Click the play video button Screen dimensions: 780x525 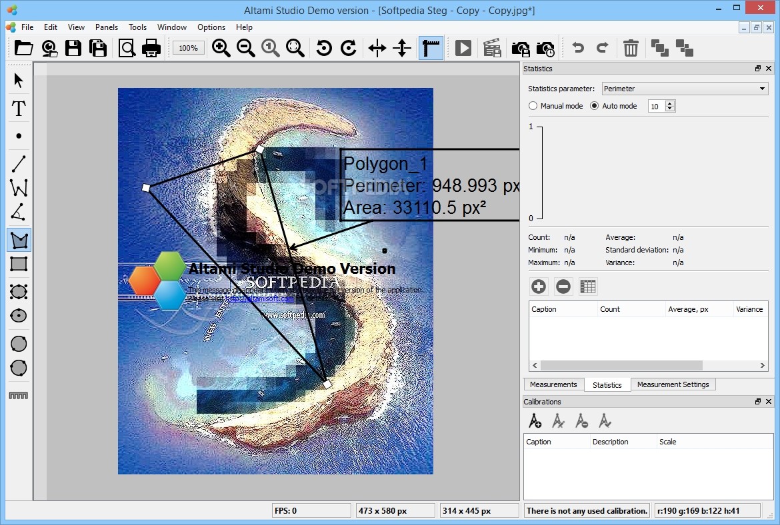pyautogui.click(x=463, y=48)
